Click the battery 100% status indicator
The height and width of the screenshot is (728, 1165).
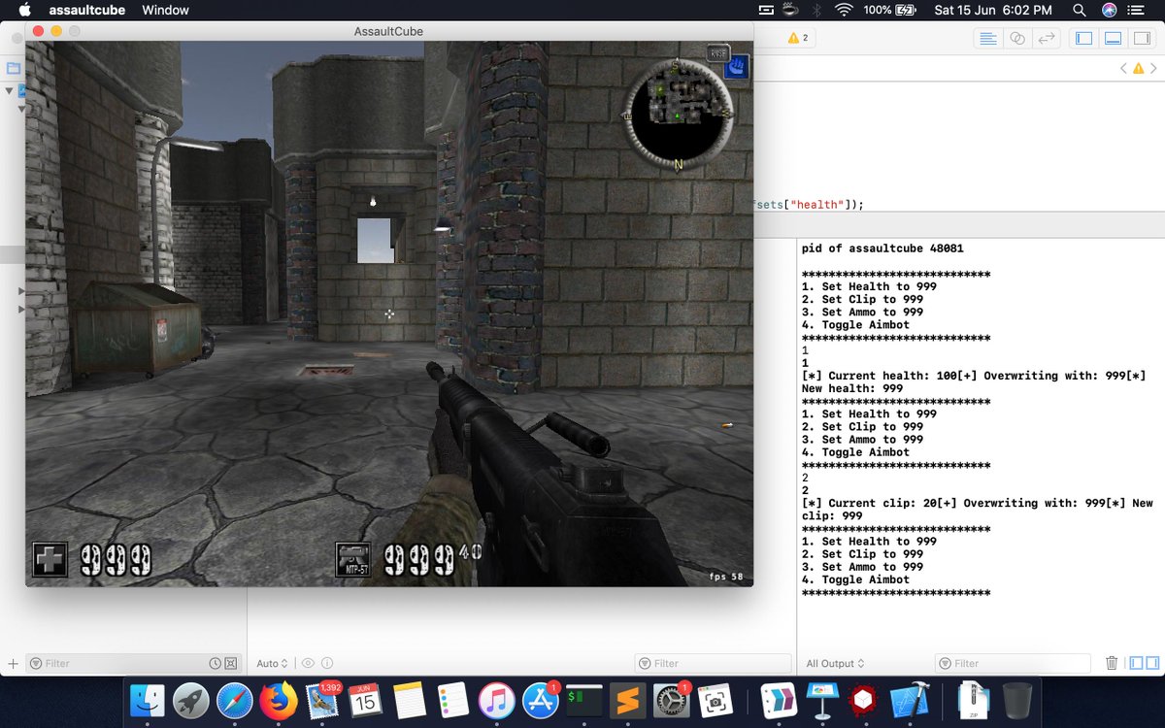click(890, 10)
